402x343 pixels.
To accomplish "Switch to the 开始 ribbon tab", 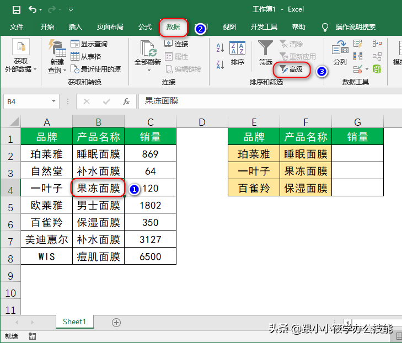I will [x=47, y=27].
